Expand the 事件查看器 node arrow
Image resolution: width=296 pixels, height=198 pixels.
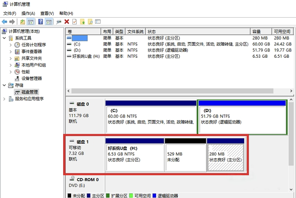click(x=11, y=51)
